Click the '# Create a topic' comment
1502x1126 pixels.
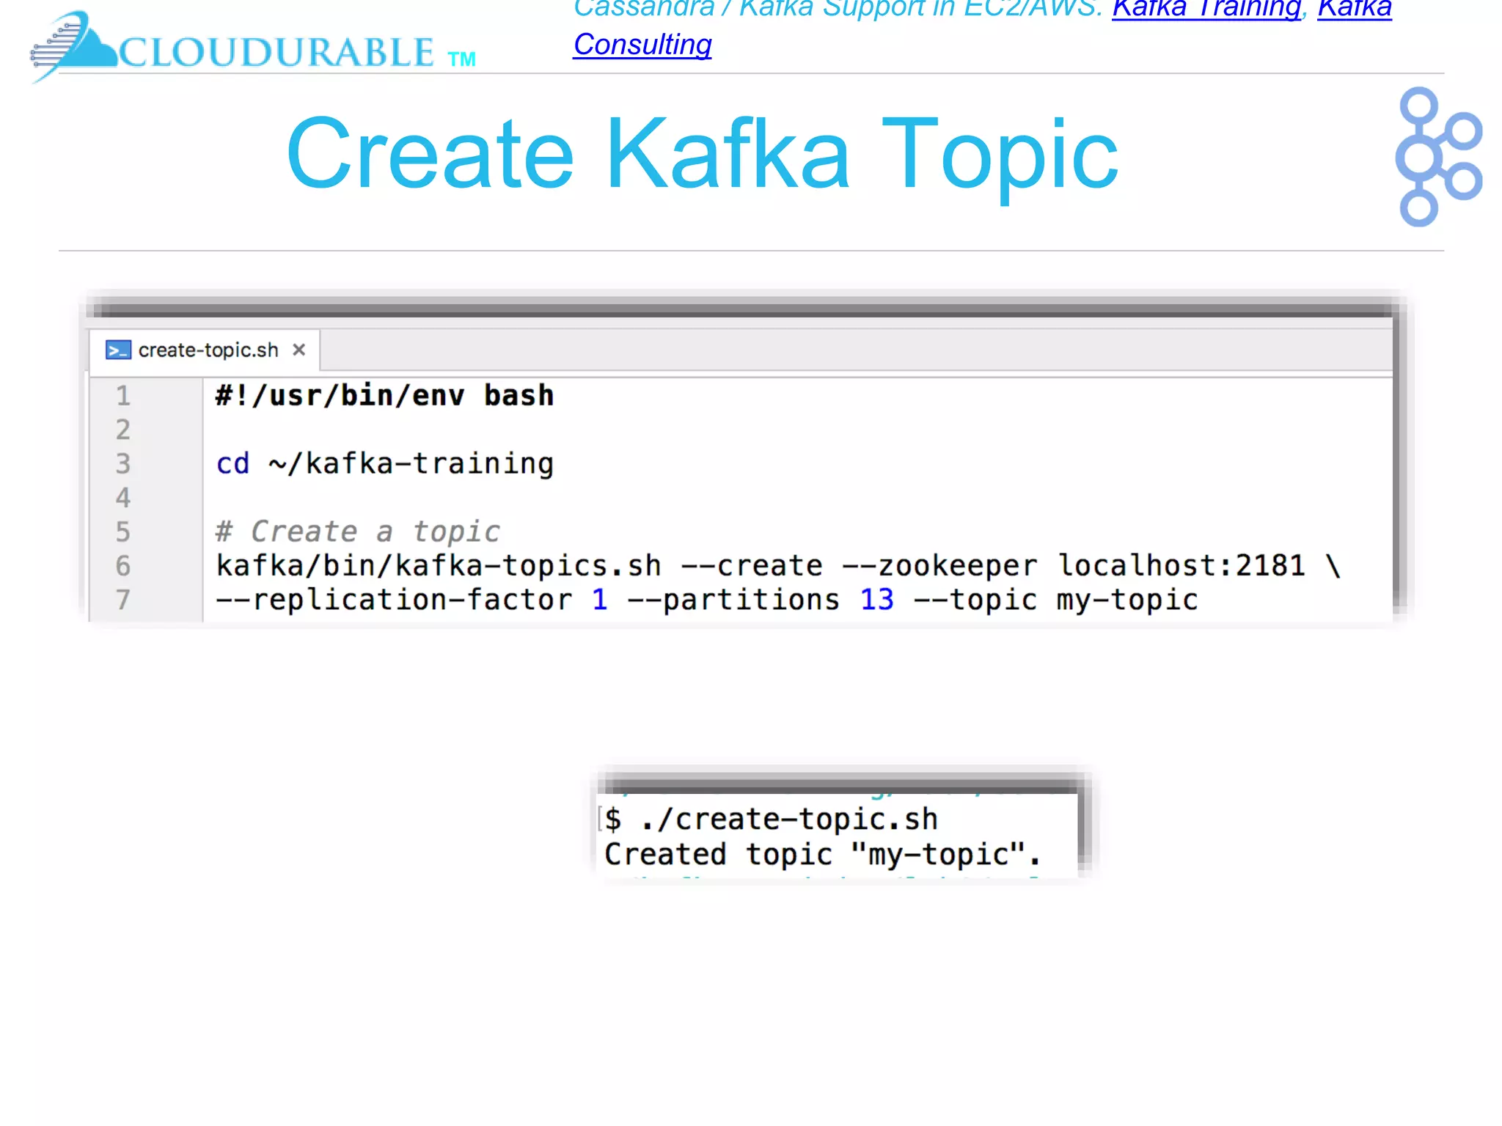point(358,532)
